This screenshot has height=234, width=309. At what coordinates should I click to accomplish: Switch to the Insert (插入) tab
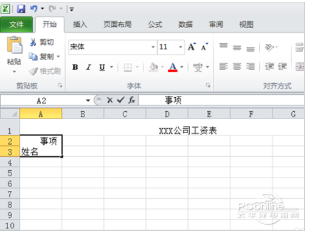(80, 24)
